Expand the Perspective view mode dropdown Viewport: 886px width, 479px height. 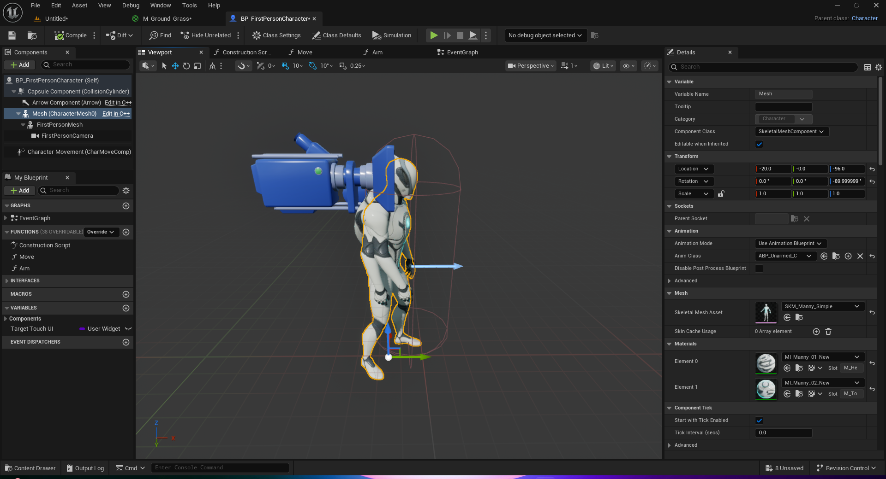[531, 66]
